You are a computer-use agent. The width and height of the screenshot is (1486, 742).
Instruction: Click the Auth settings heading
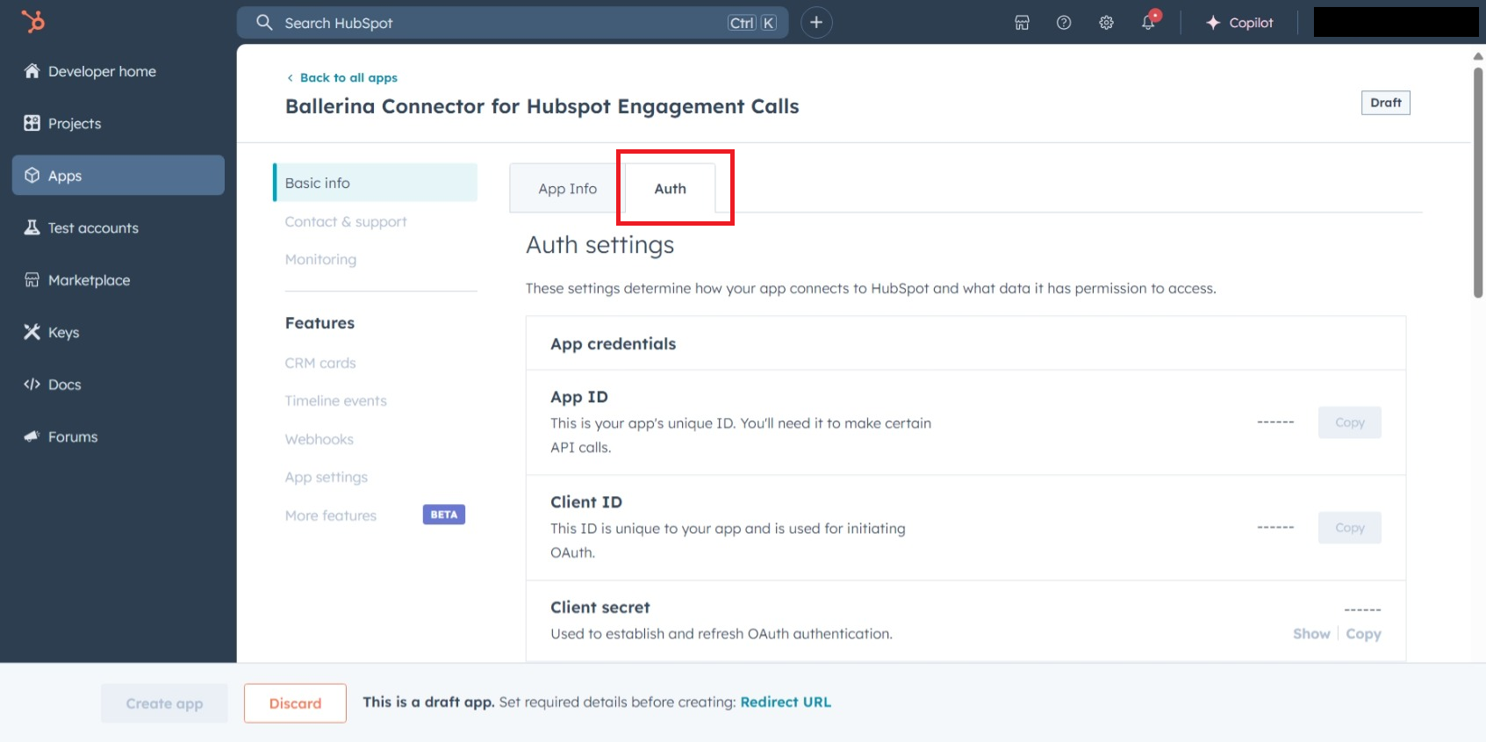click(600, 245)
